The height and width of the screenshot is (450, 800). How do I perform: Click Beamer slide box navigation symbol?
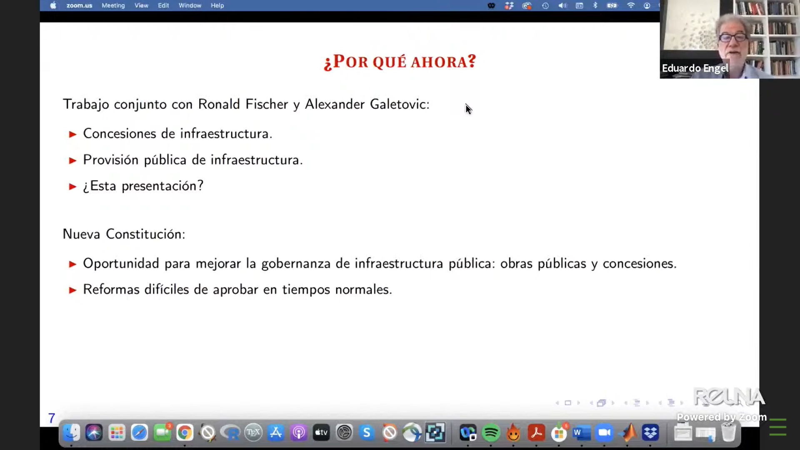(x=567, y=403)
